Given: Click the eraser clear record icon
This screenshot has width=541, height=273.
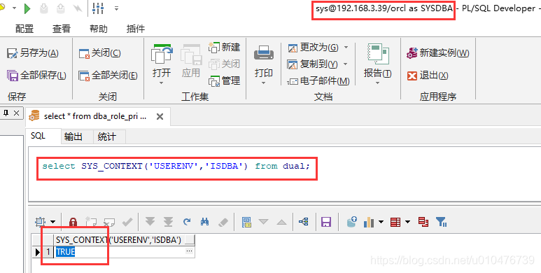Looking at the screenshot, I should point(223,222).
